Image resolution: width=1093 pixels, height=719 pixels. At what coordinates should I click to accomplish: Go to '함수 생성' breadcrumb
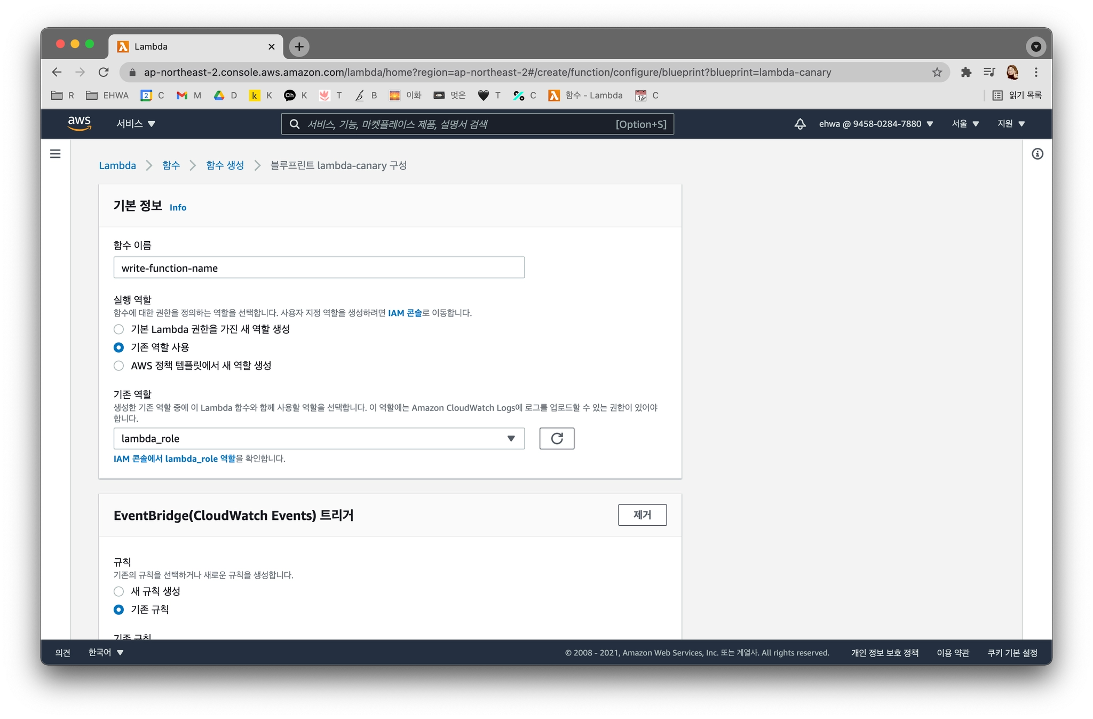click(x=225, y=165)
